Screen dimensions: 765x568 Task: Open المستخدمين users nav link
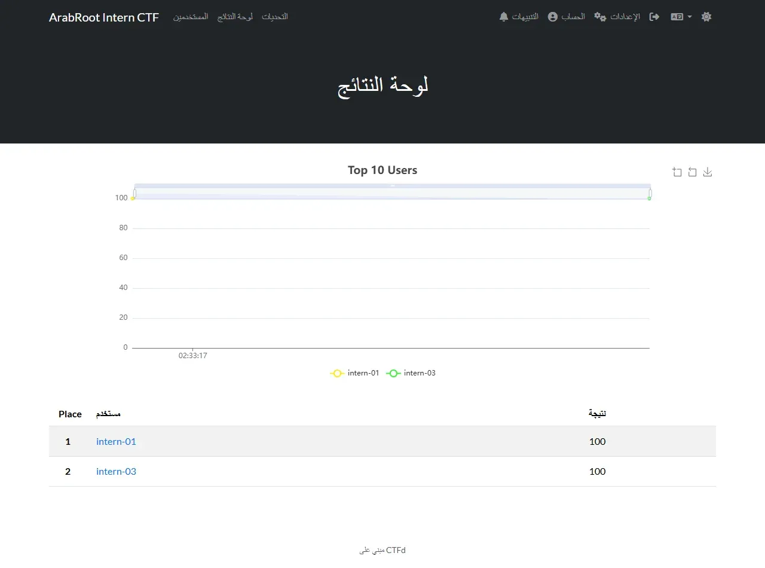coord(191,17)
